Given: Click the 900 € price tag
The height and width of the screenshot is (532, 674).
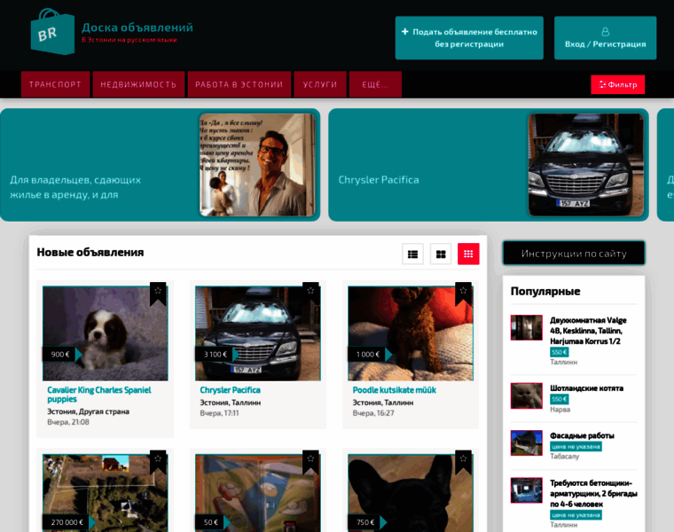Looking at the screenshot, I should 60,355.
